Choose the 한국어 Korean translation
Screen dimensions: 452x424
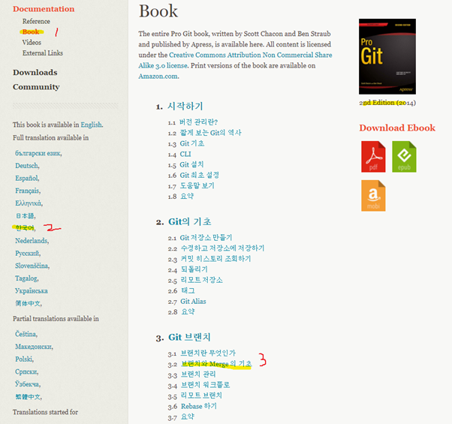(x=25, y=228)
